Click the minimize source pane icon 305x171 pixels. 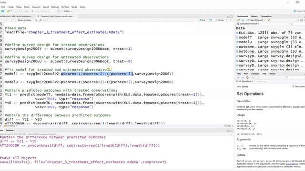click(x=228, y=17)
